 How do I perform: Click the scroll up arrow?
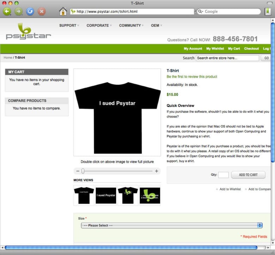tap(273, 20)
